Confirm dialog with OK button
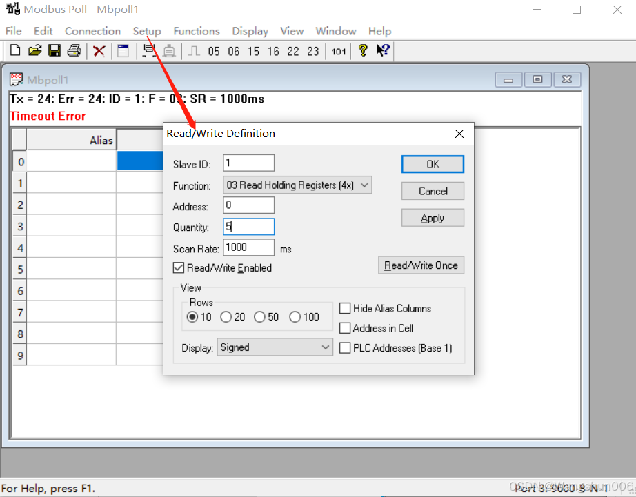 click(x=433, y=164)
